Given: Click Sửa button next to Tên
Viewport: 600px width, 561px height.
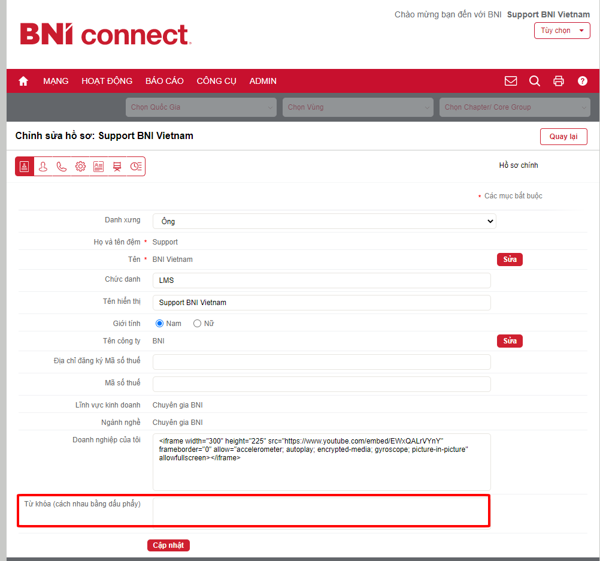Looking at the screenshot, I should [x=510, y=260].
